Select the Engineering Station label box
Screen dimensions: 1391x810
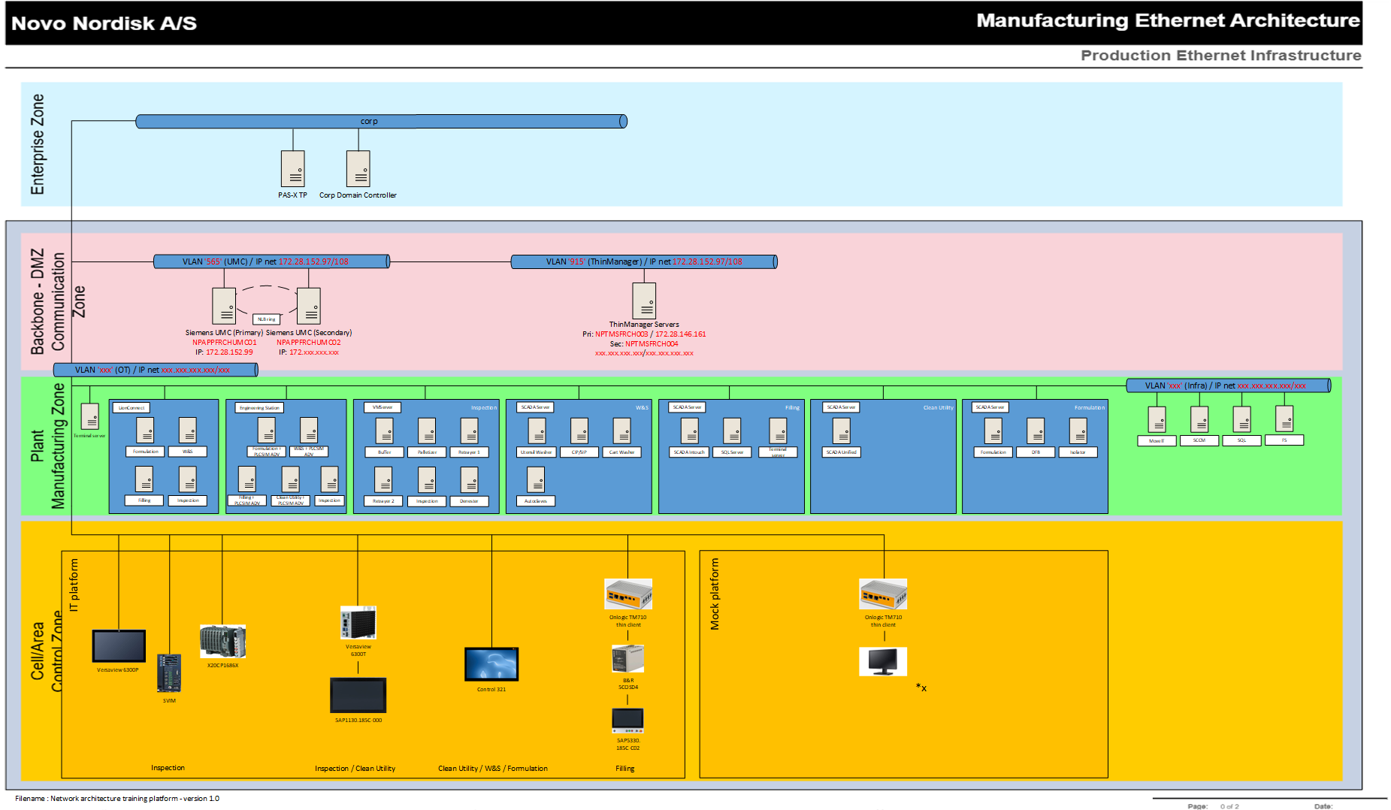pyautogui.click(x=259, y=408)
